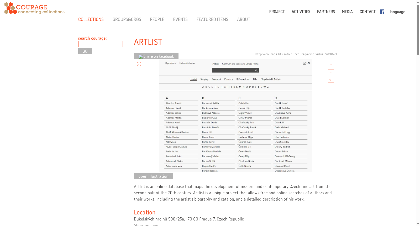Viewport: 420px width, 226px height.
Task: Click the Share on Facebook button
Action: click(156, 56)
